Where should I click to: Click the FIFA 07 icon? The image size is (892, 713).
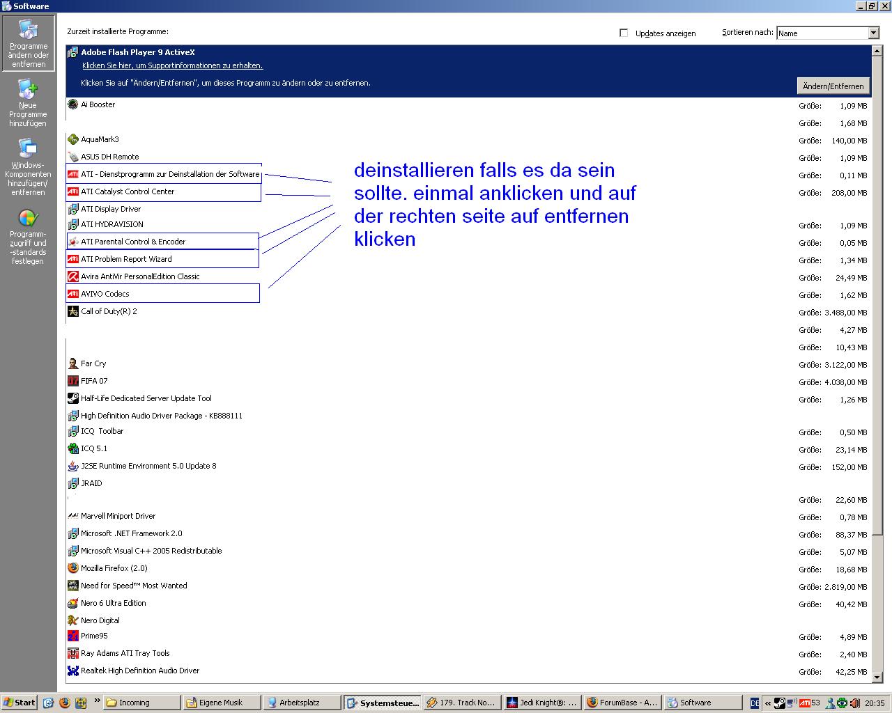click(x=73, y=381)
